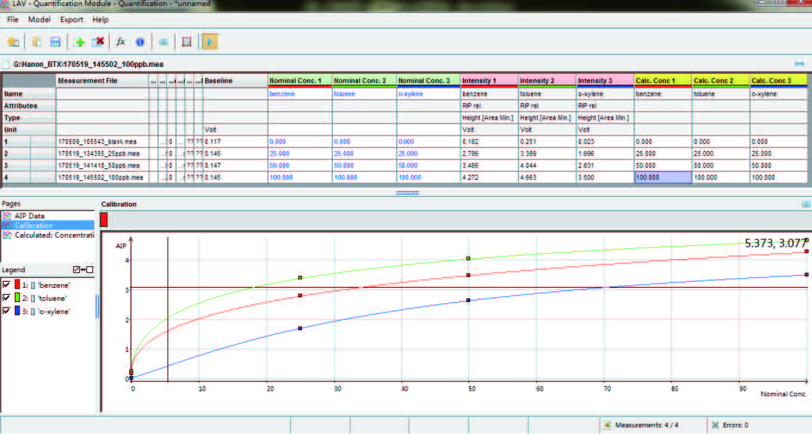Click the blue floppy disk save icon
812x434 pixels.
pos(55,42)
